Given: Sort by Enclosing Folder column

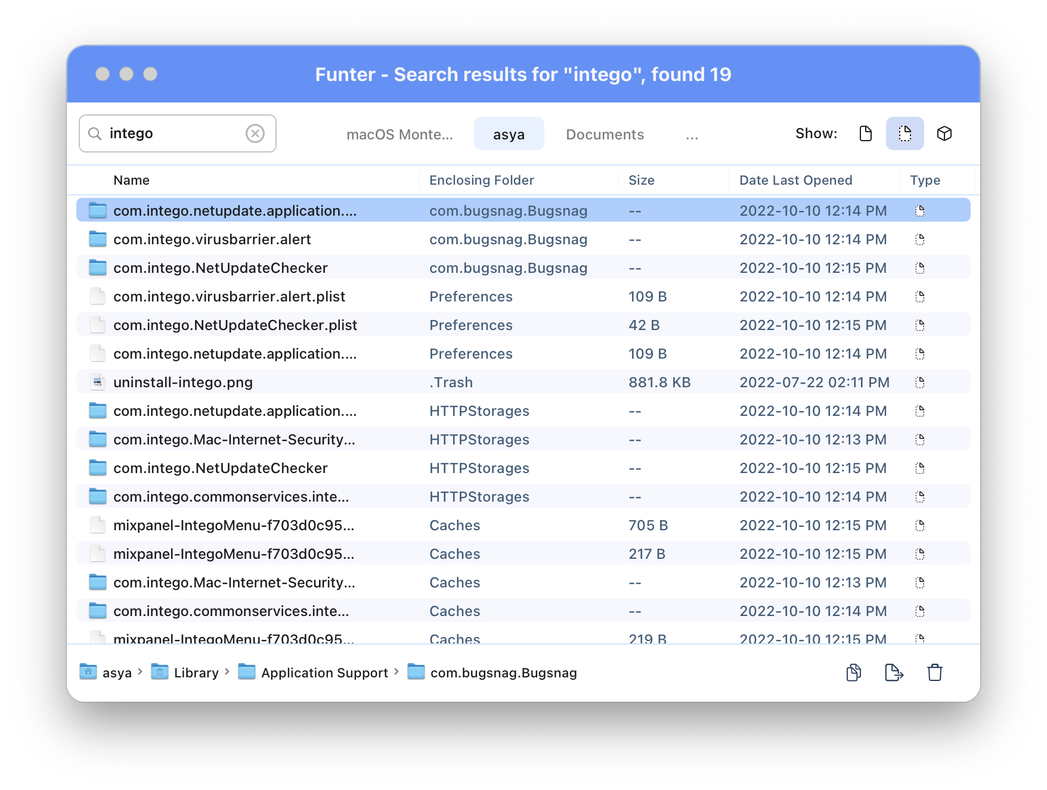Looking at the screenshot, I should pyautogui.click(x=481, y=180).
